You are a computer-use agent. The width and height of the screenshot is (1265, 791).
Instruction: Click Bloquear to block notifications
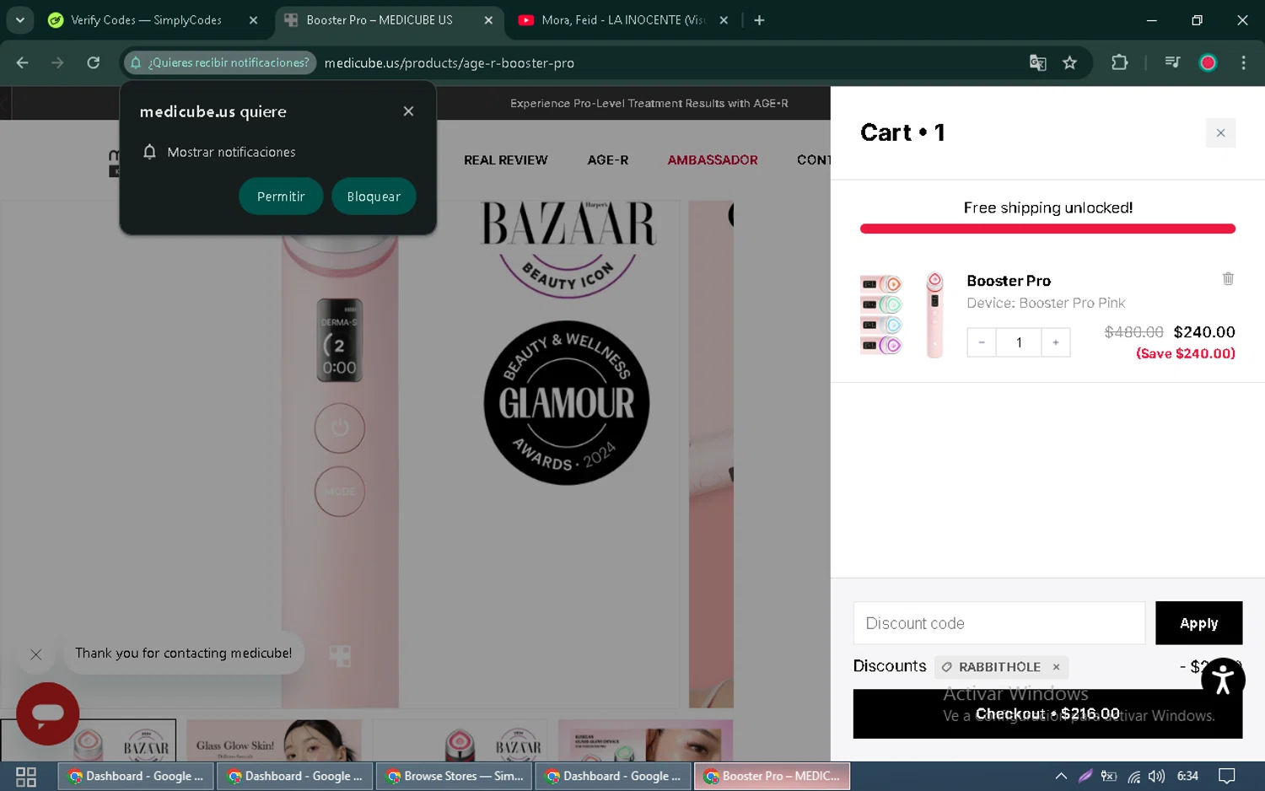tap(374, 196)
